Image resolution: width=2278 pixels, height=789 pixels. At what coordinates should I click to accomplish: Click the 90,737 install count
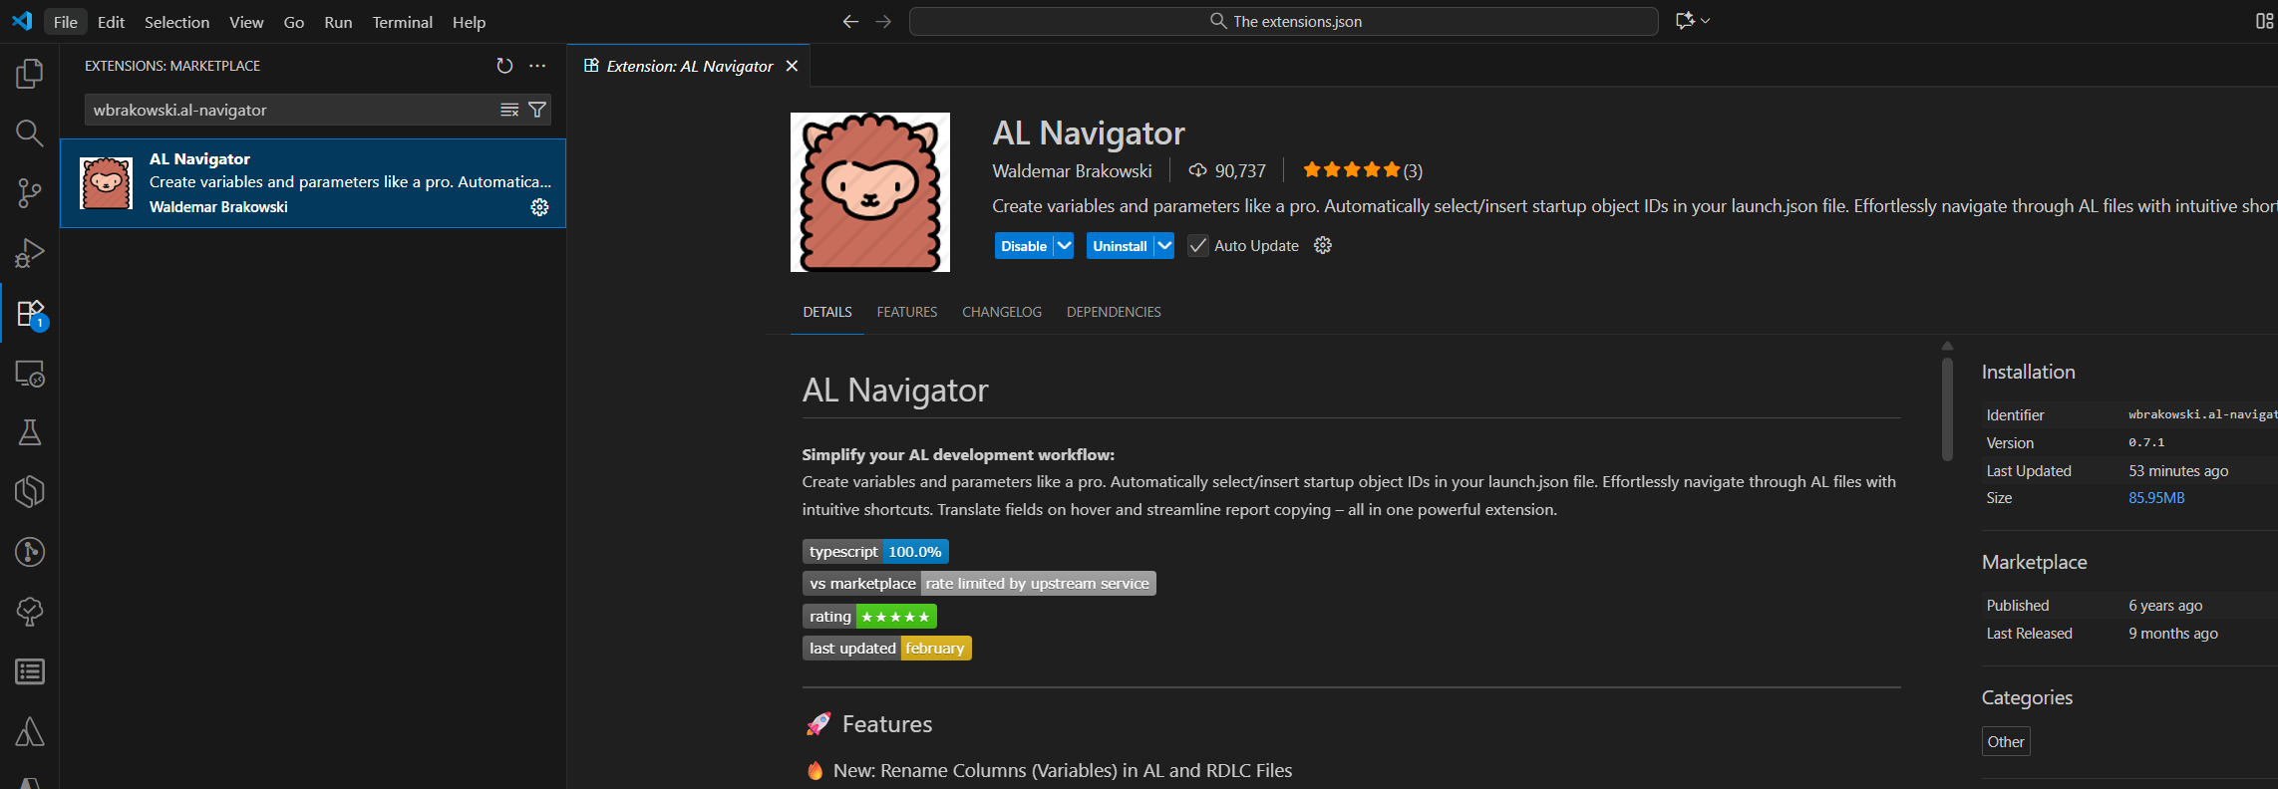point(1227,171)
